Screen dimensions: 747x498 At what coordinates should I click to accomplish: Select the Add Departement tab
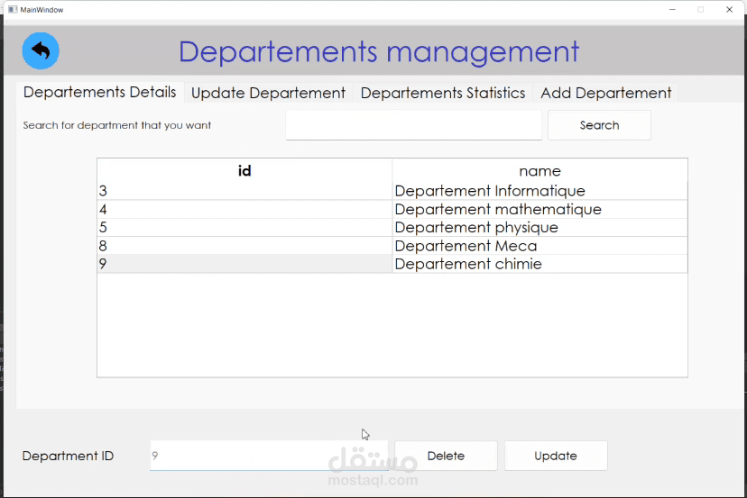605,94
